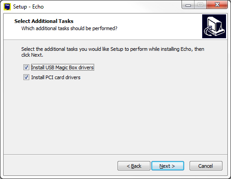Click the 'Setup - Echo' title bar text

click(x=28, y=7)
